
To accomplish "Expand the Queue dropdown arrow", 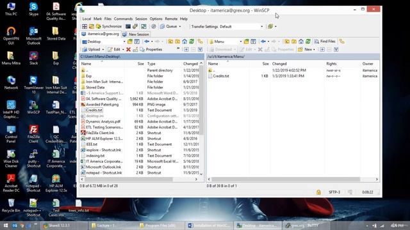I will click(x=180, y=26).
